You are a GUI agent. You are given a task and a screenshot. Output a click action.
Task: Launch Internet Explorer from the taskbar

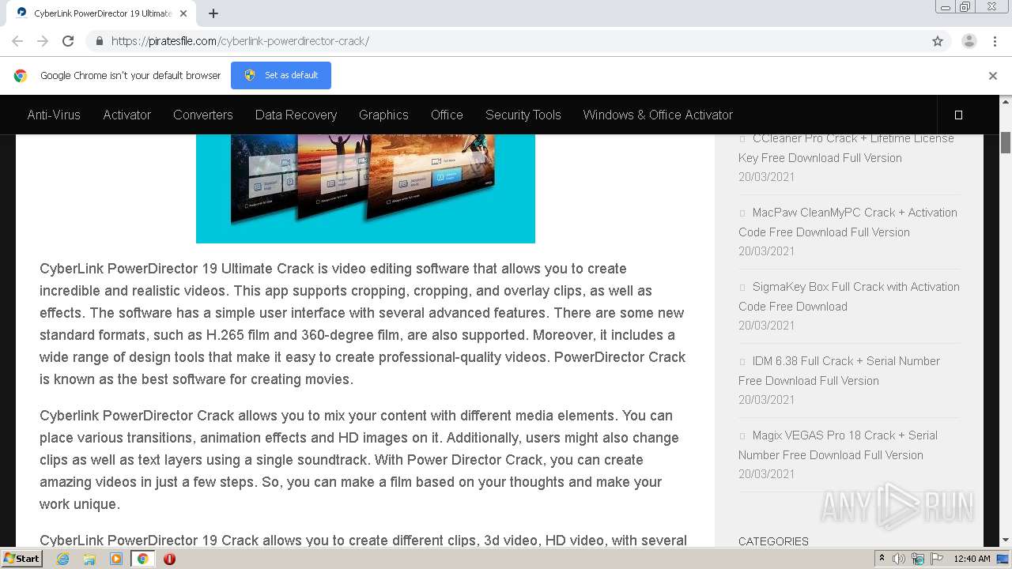click(63, 559)
